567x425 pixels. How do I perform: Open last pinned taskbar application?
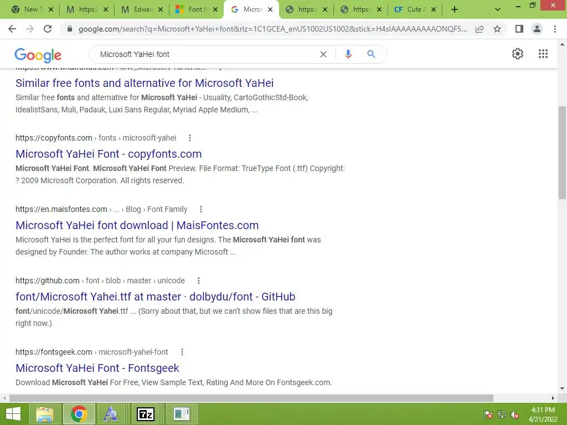click(x=182, y=414)
